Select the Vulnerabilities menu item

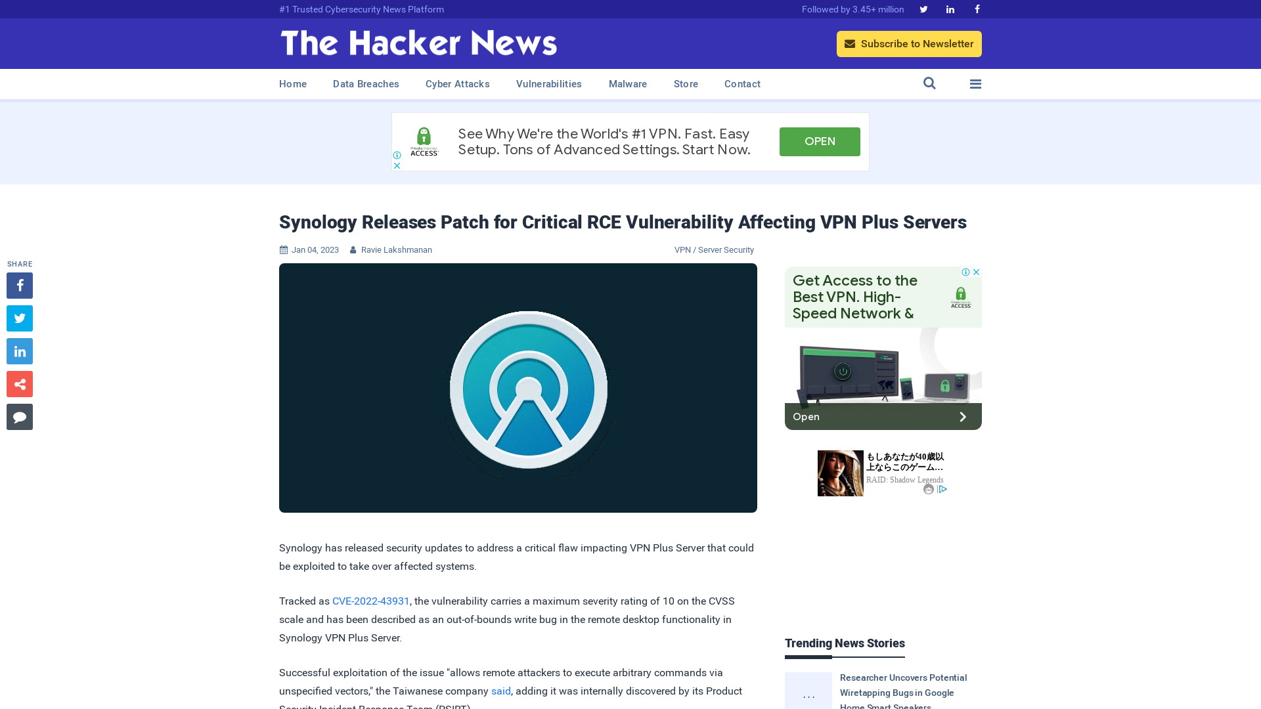[549, 84]
